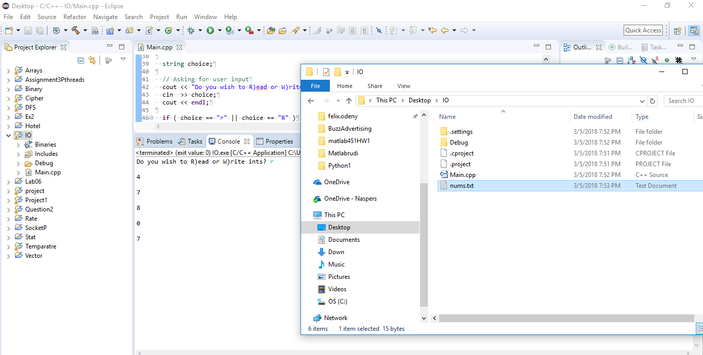Screen dimensions: 703x355
Task: Select nums.txt in the file list
Action: coord(461,186)
